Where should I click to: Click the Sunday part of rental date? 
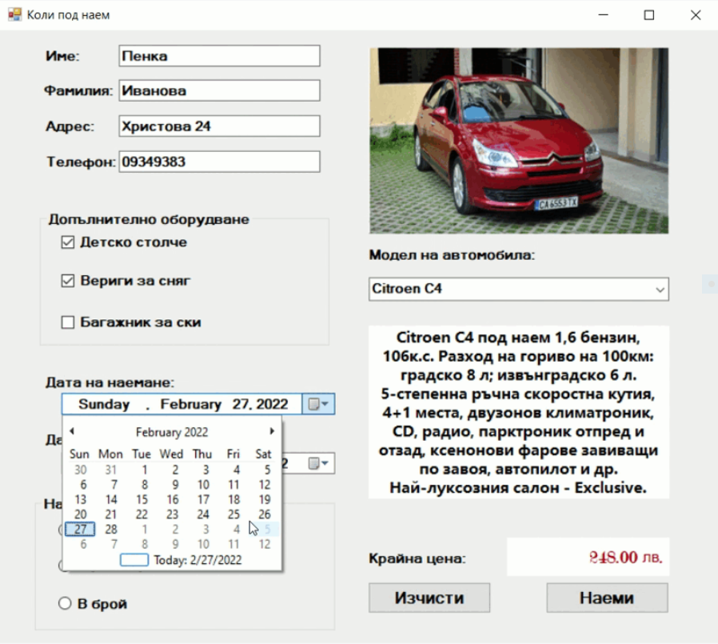click(x=104, y=405)
